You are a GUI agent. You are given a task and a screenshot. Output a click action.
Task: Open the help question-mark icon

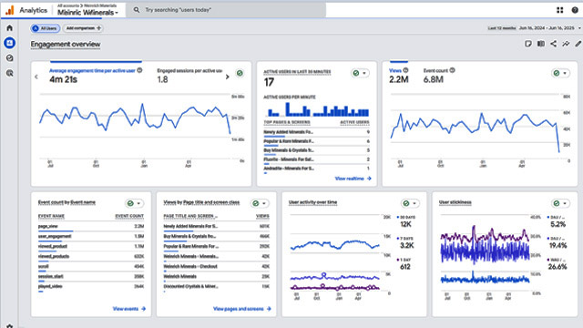coord(575,10)
